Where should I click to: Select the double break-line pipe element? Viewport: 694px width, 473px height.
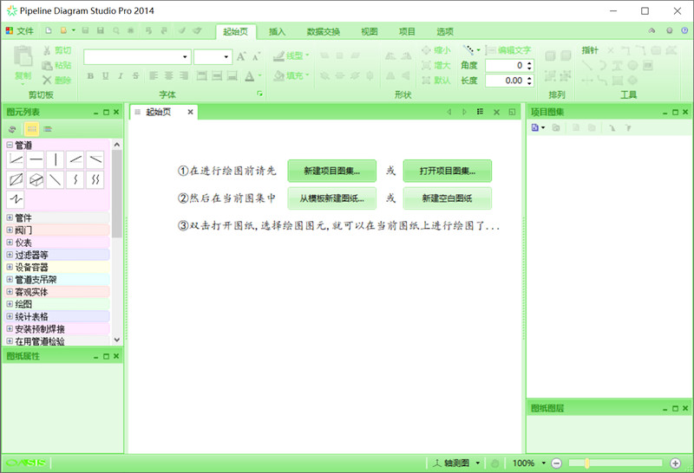coord(95,179)
